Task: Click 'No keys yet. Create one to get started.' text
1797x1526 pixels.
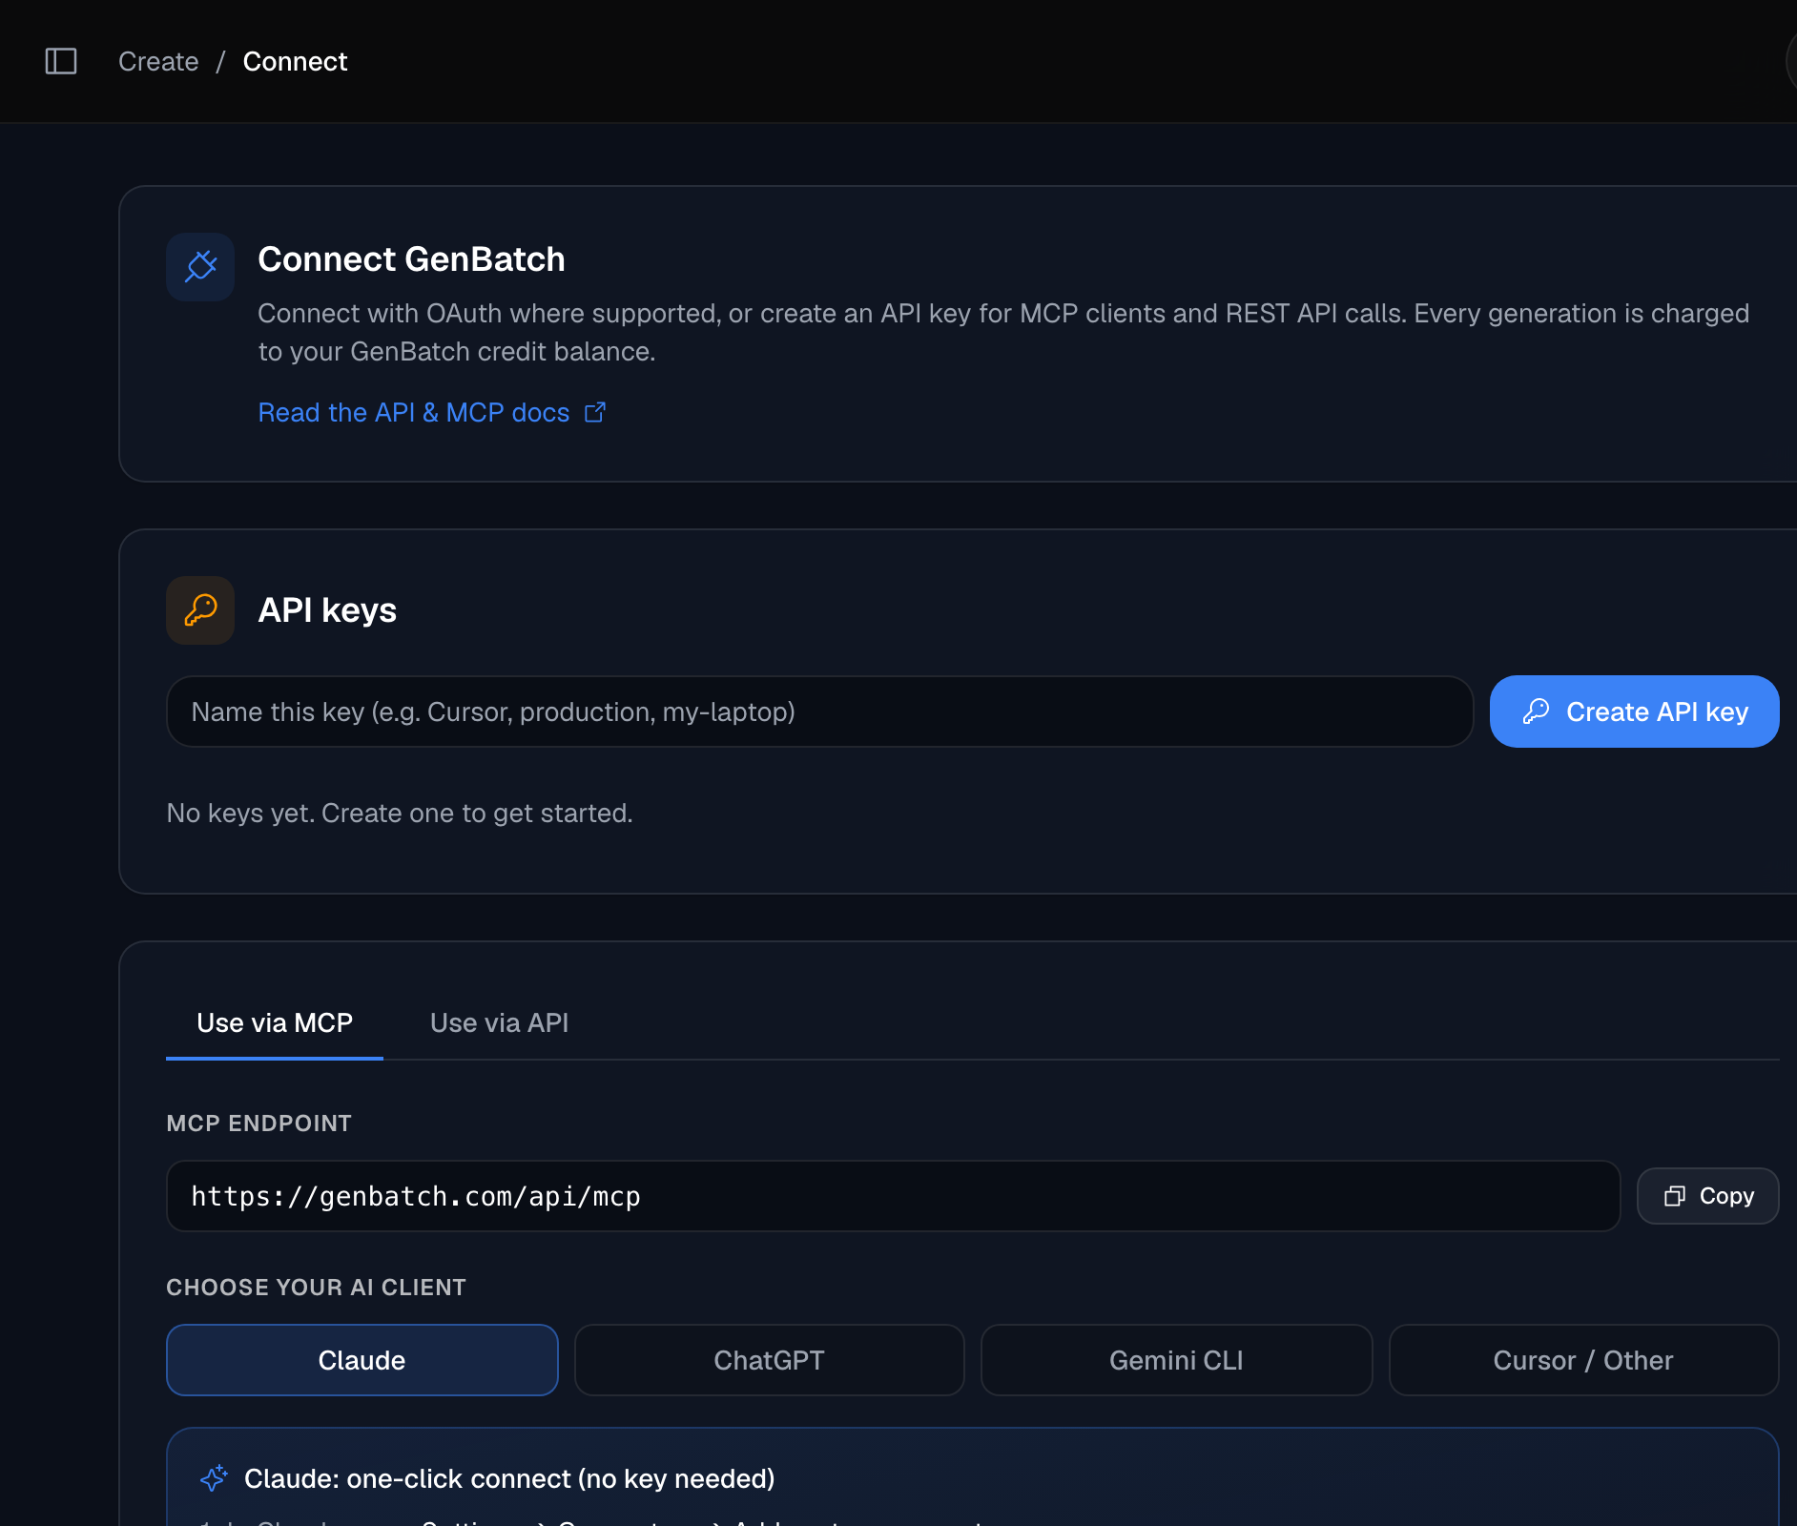Action: click(400, 814)
